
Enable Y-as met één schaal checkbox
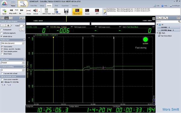coord(2,74)
